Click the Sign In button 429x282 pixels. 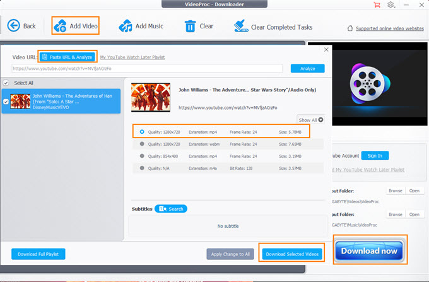pyautogui.click(x=375, y=155)
